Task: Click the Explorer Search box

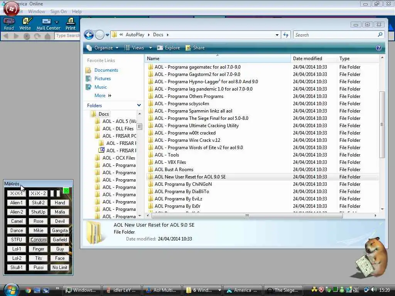Action: 335,35
